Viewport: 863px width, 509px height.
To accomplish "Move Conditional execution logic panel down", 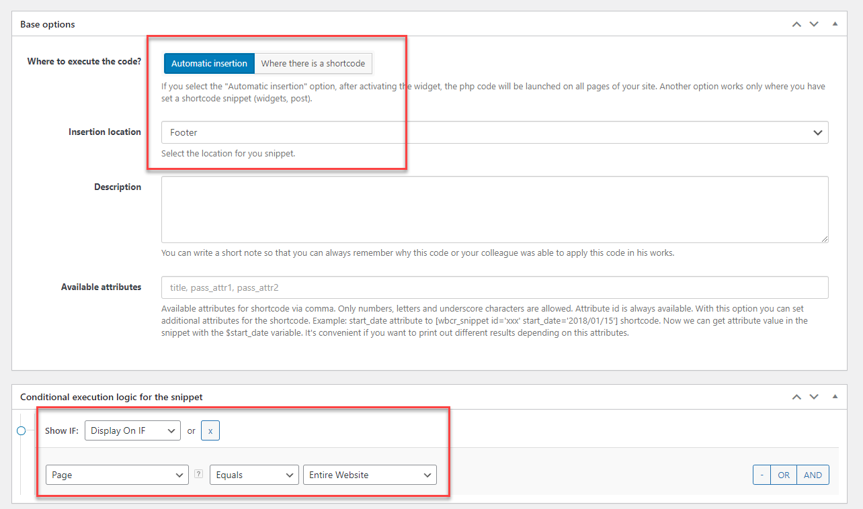I will (x=814, y=397).
